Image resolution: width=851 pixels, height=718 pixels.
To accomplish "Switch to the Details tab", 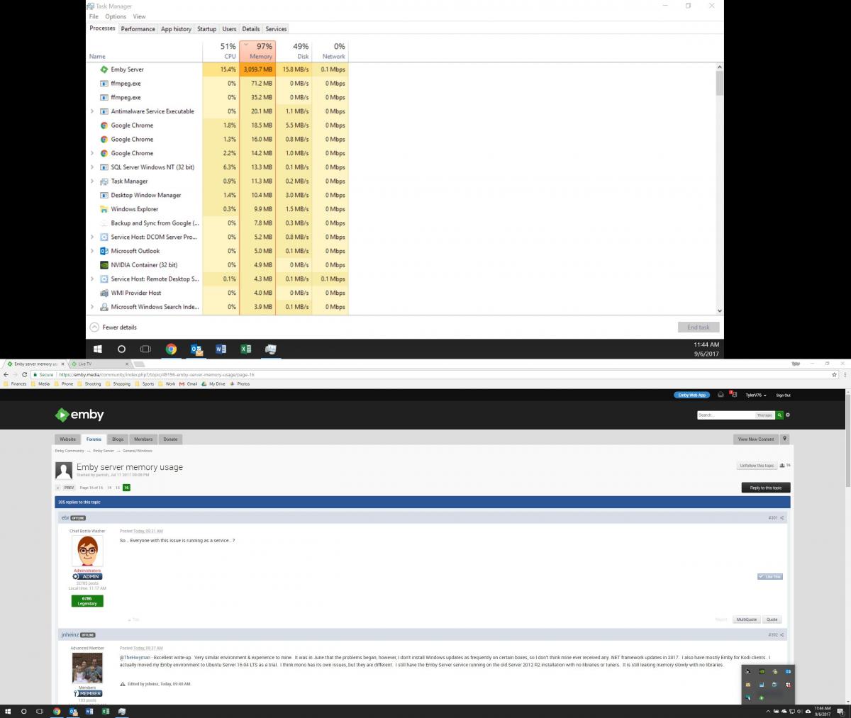I will (251, 29).
